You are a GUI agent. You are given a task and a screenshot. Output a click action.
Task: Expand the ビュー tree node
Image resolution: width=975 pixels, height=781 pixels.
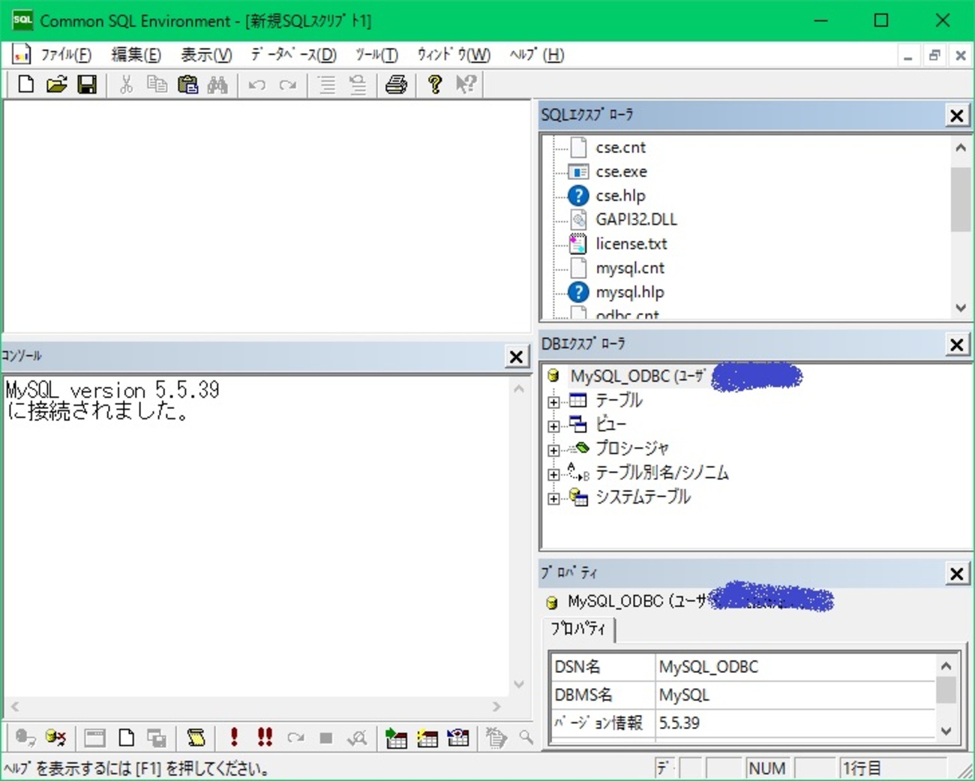(553, 425)
